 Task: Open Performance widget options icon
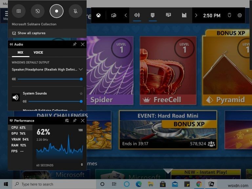[67, 120]
